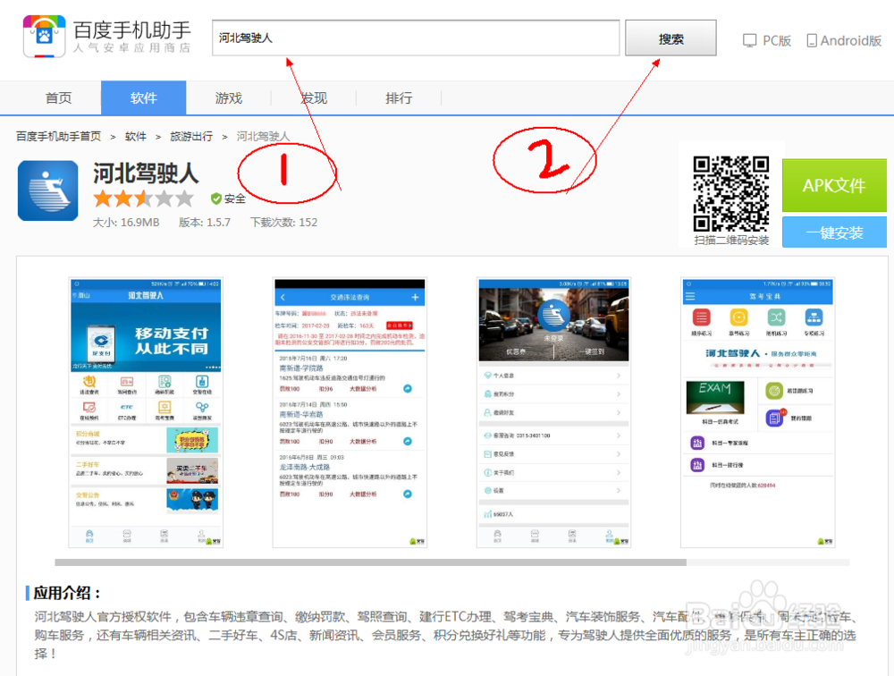Screen dimensions: 894x676
Task: Click EXAM blackboard image in fourth screenshot
Action: click(x=715, y=398)
